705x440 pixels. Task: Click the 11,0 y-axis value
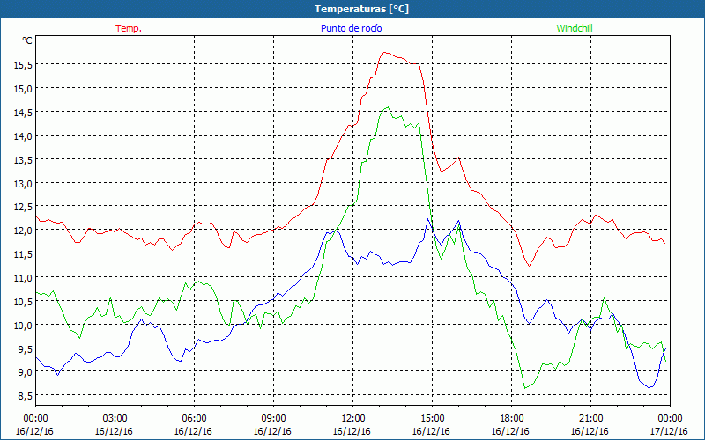(23, 278)
